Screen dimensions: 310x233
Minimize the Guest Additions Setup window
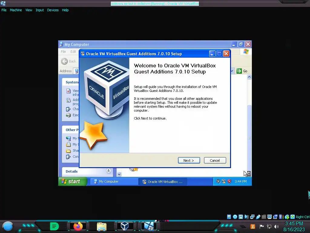coord(212,53)
